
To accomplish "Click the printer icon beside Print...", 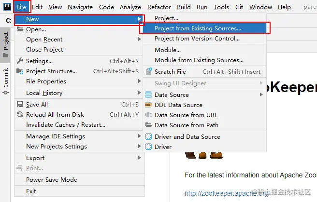I will [20, 168].
